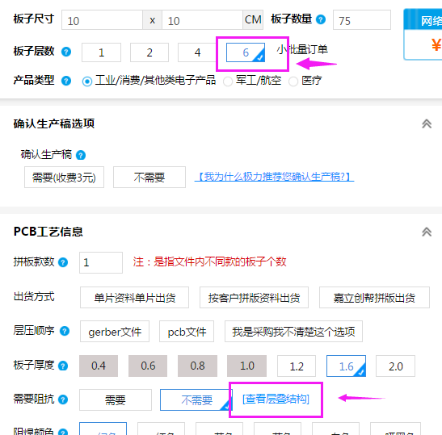This screenshot has width=442, height=435.
Task: Open help icon beside 产品类型
Action: tap(66, 81)
